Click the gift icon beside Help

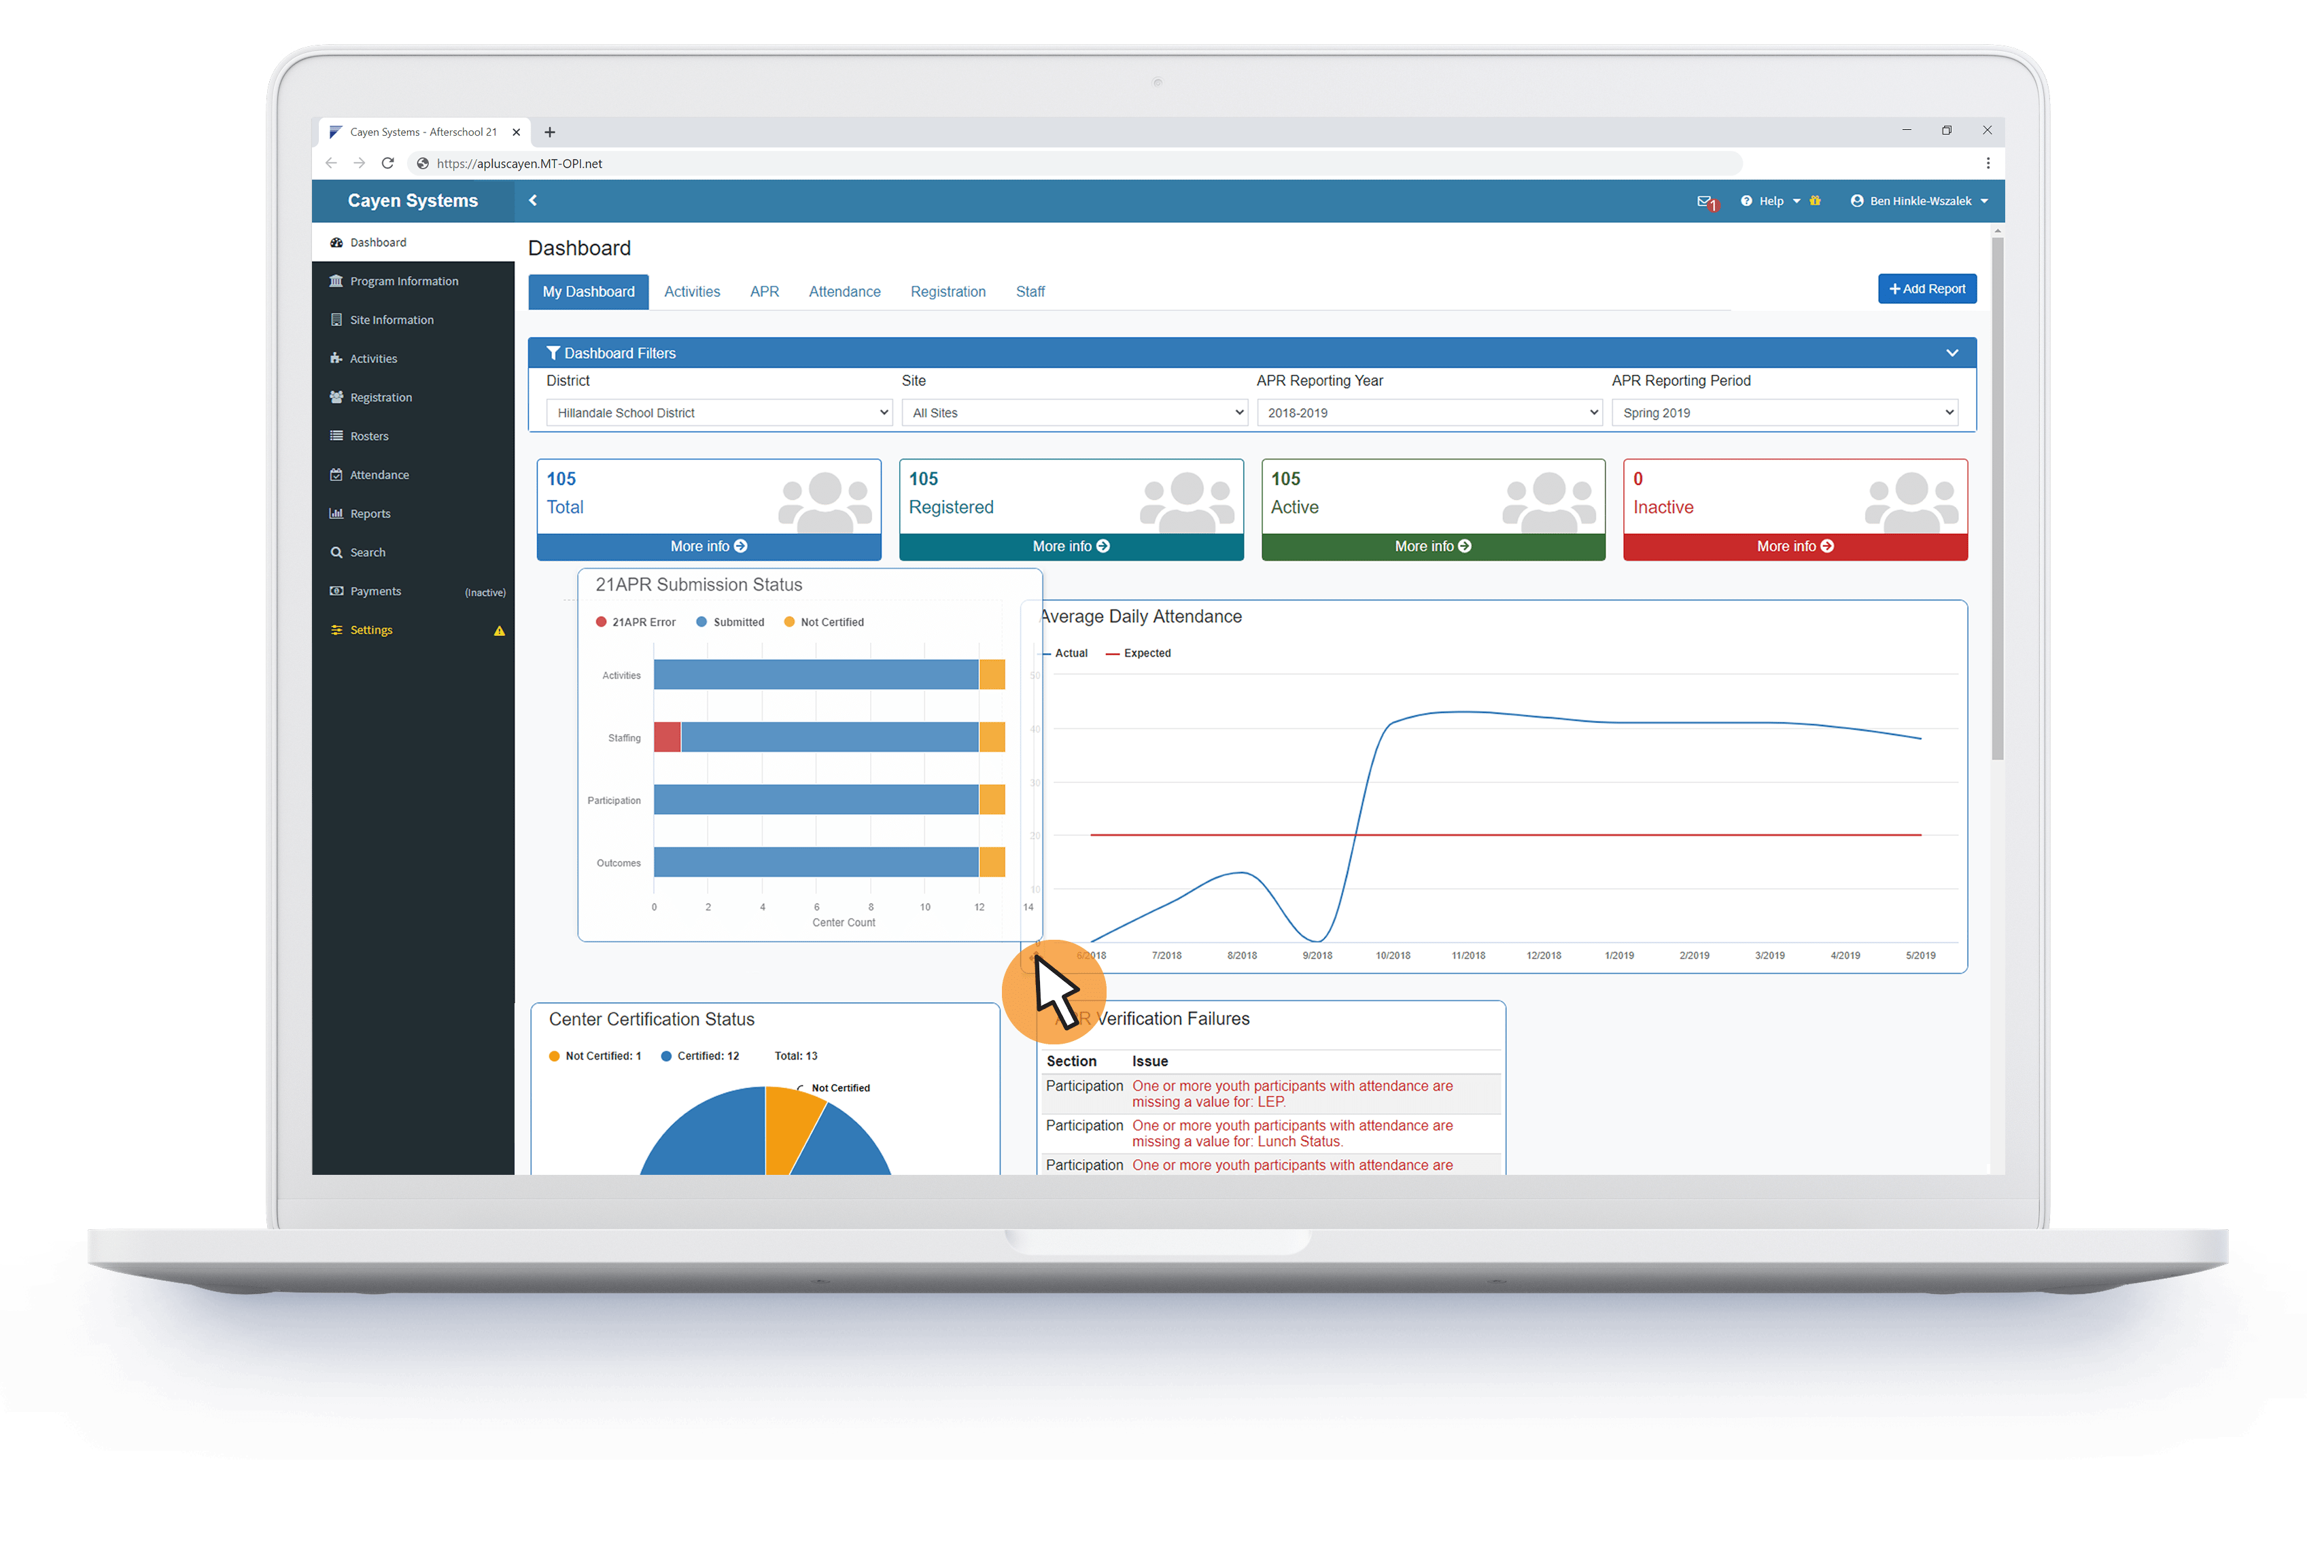[1815, 201]
